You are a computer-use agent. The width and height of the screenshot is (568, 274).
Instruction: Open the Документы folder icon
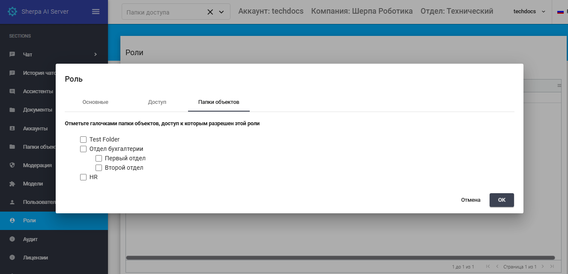pyautogui.click(x=12, y=109)
